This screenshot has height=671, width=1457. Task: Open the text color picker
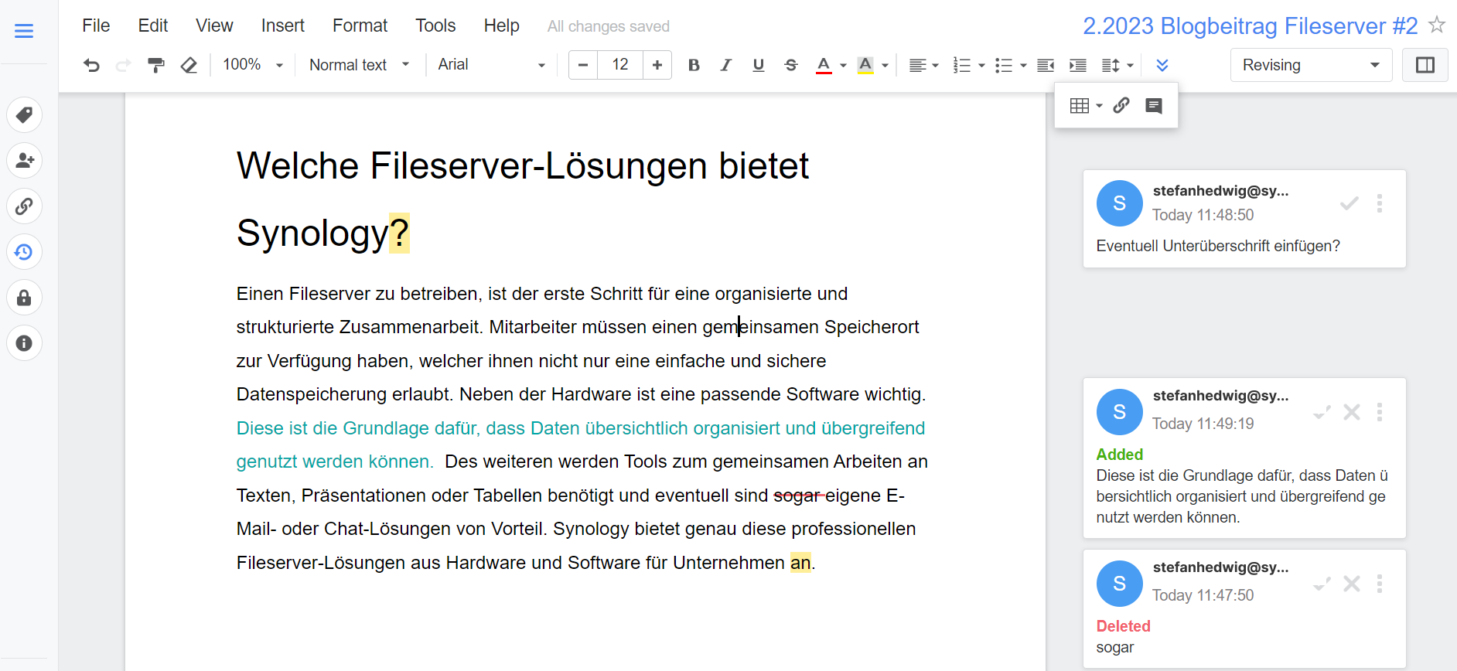824,66
